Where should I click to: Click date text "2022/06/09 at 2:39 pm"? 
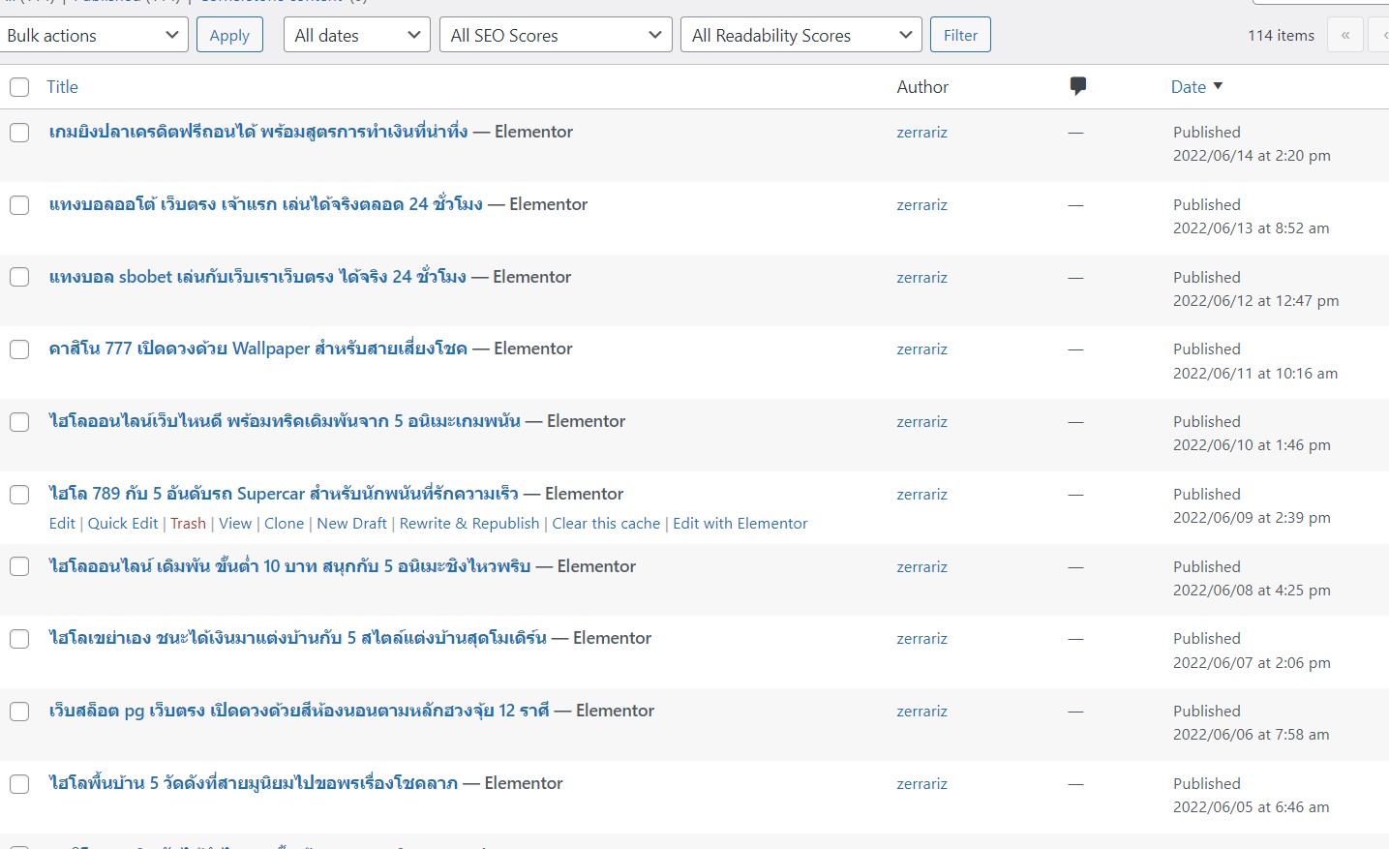point(1252,518)
